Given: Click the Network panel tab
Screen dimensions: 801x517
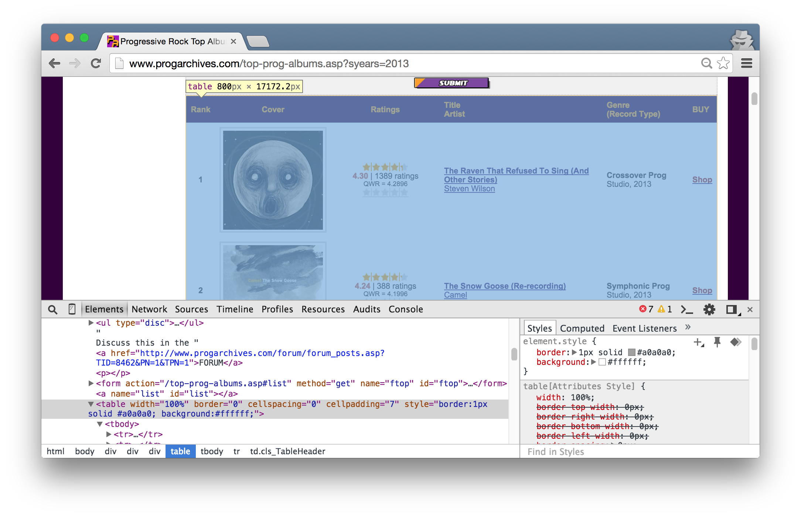Looking at the screenshot, I should click(148, 309).
